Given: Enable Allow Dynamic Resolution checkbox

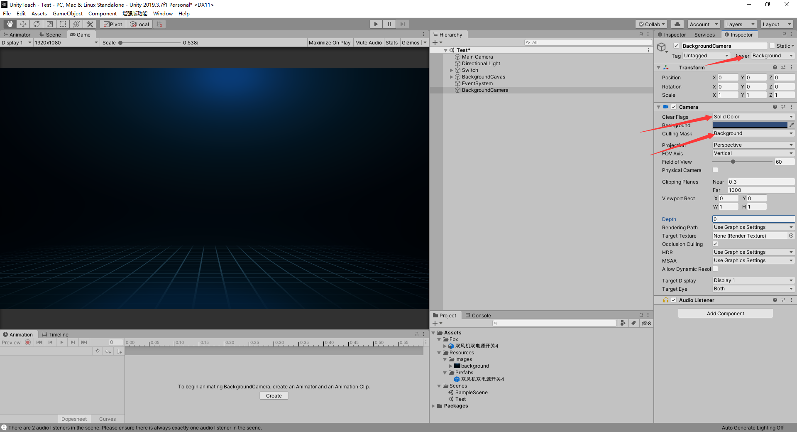Looking at the screenshot, I should [x=715, y=269].
